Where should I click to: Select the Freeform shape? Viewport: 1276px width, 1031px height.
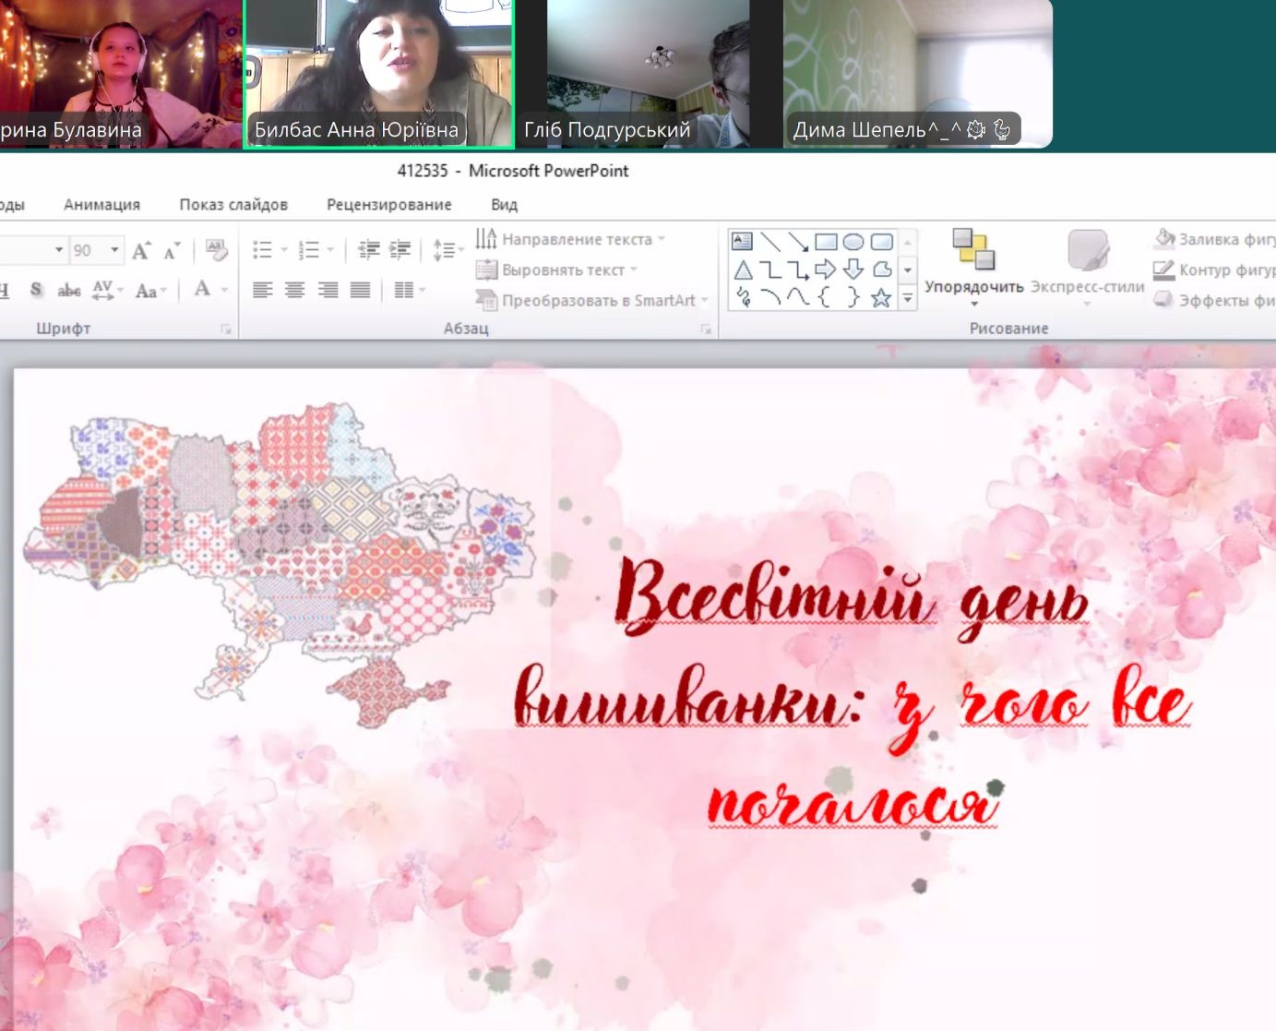(x=882, y=270)
